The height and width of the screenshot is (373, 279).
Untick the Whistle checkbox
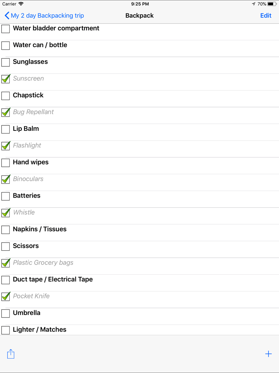(x=6, y=213)
